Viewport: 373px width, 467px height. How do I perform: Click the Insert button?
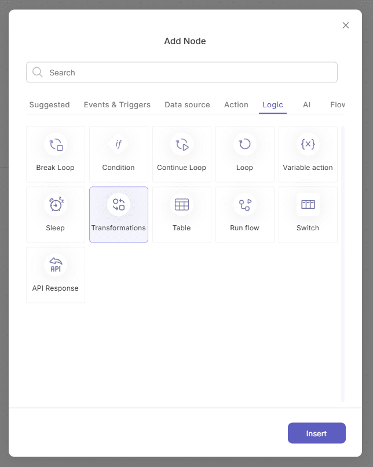(x=316, y=433)
